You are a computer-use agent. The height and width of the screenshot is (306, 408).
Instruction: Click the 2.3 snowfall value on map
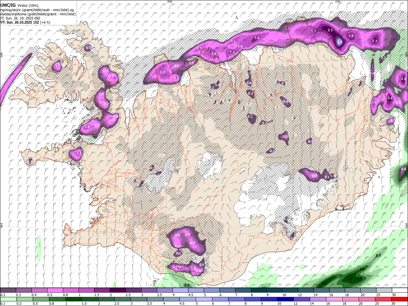[x=375, y=41]
